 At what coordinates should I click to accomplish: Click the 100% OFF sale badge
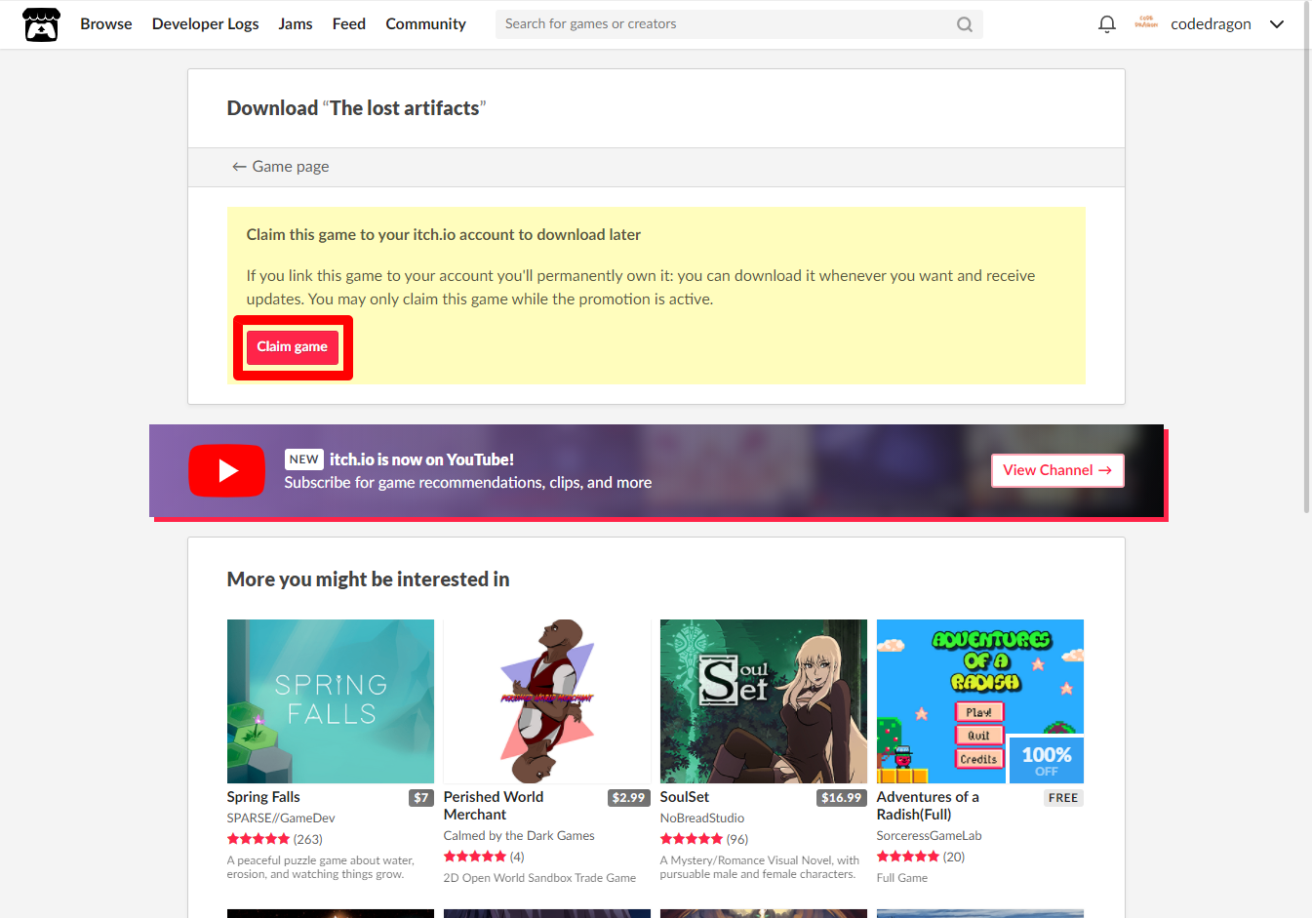[1047, 761]
